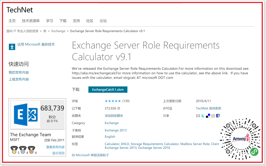Open TechNet 使用条款 license link
This screenshot has height=166, width=266.
pos(208,108)
